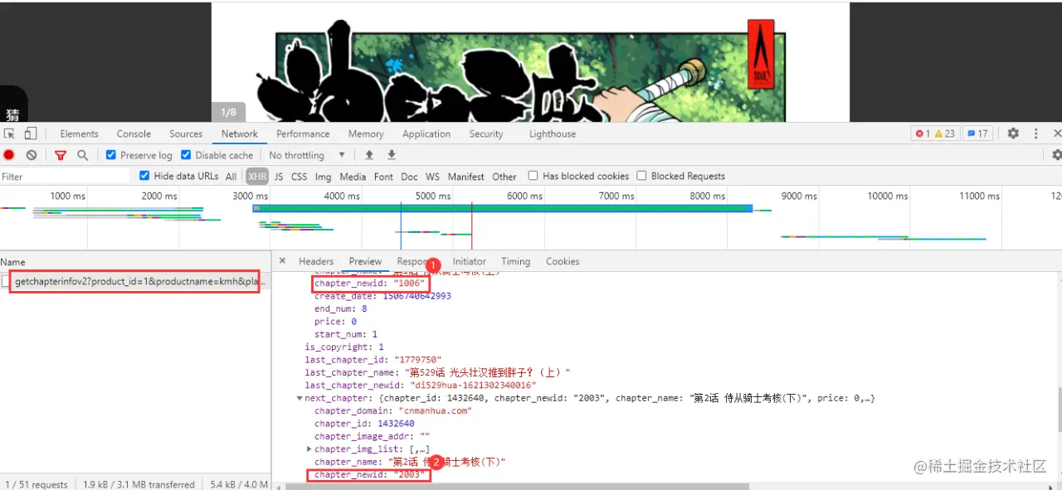The height and width of the screenshot is (490, 1062).
Task: Enable the Blocked Requests checkbox
Action: [642, 176]
